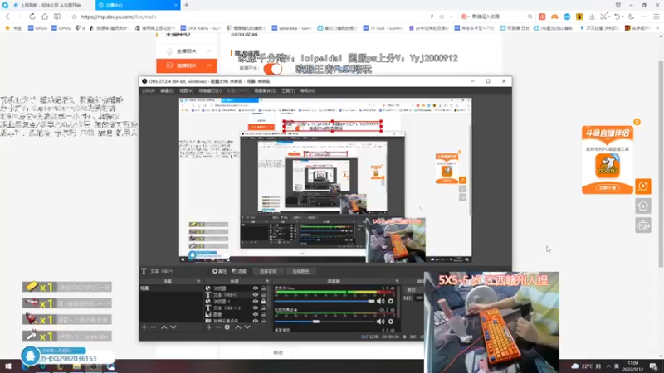Open the download icon in browser toolbar
This screenshot has height=373, width=664.
pos(592,17)
